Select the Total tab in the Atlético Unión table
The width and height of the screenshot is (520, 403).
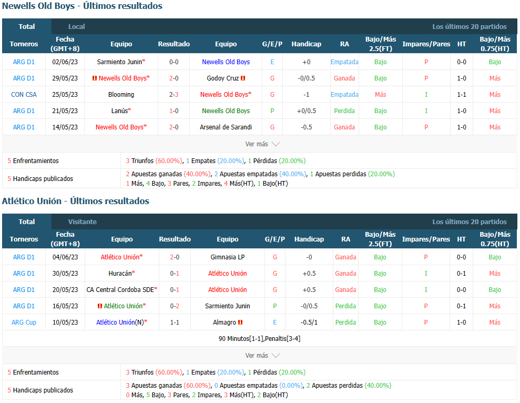tap(26, 221)
